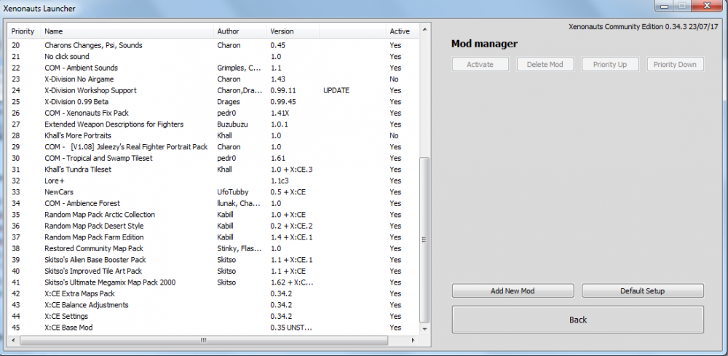This screenshot has height=356, width=728.
Task: Select Charons Changes, Psi, Sounds row
Action: (x=213, y=45)
